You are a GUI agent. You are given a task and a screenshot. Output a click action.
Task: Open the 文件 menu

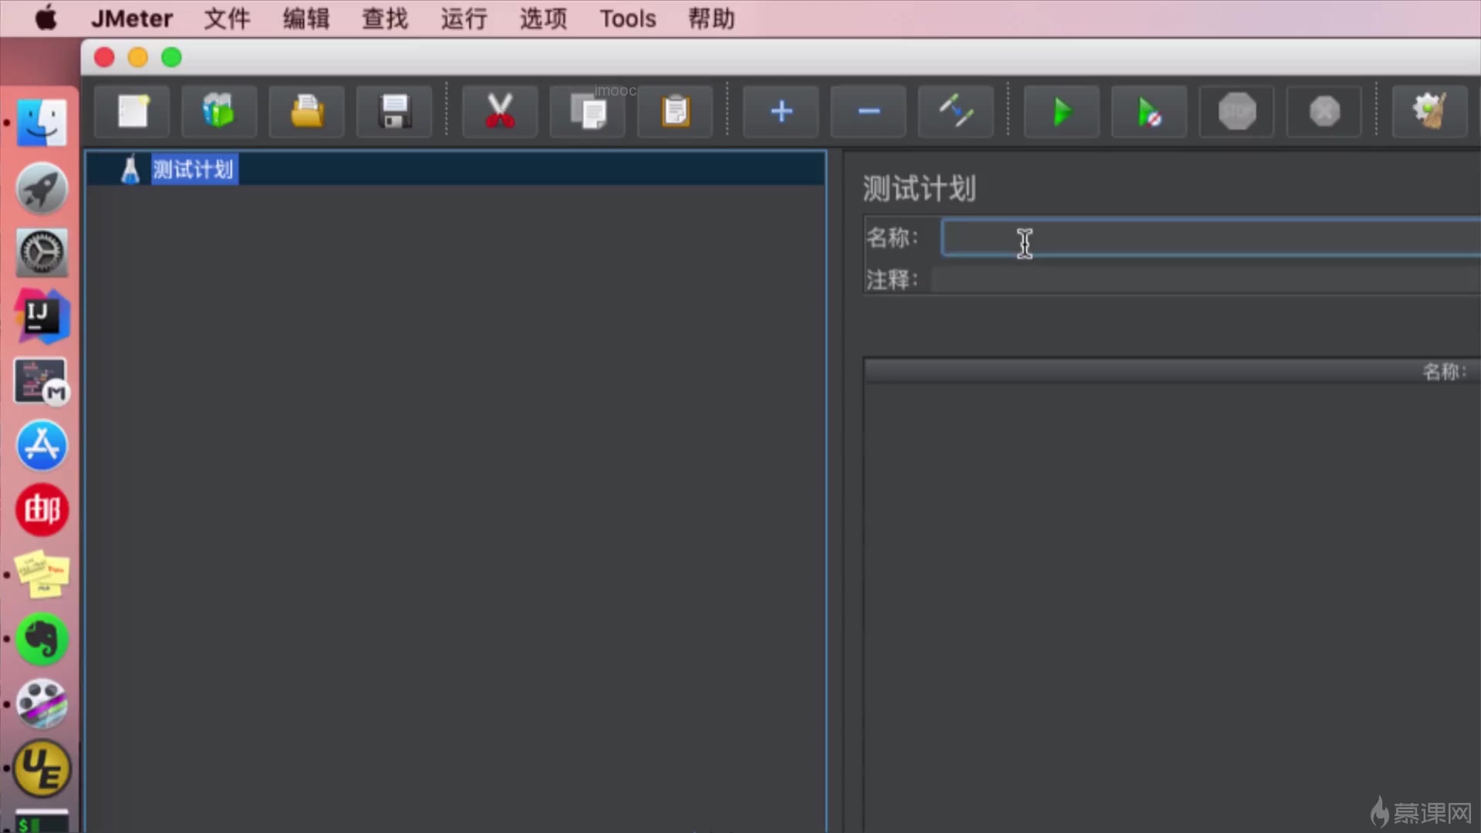pyautogui.click(x=227, y=19)
